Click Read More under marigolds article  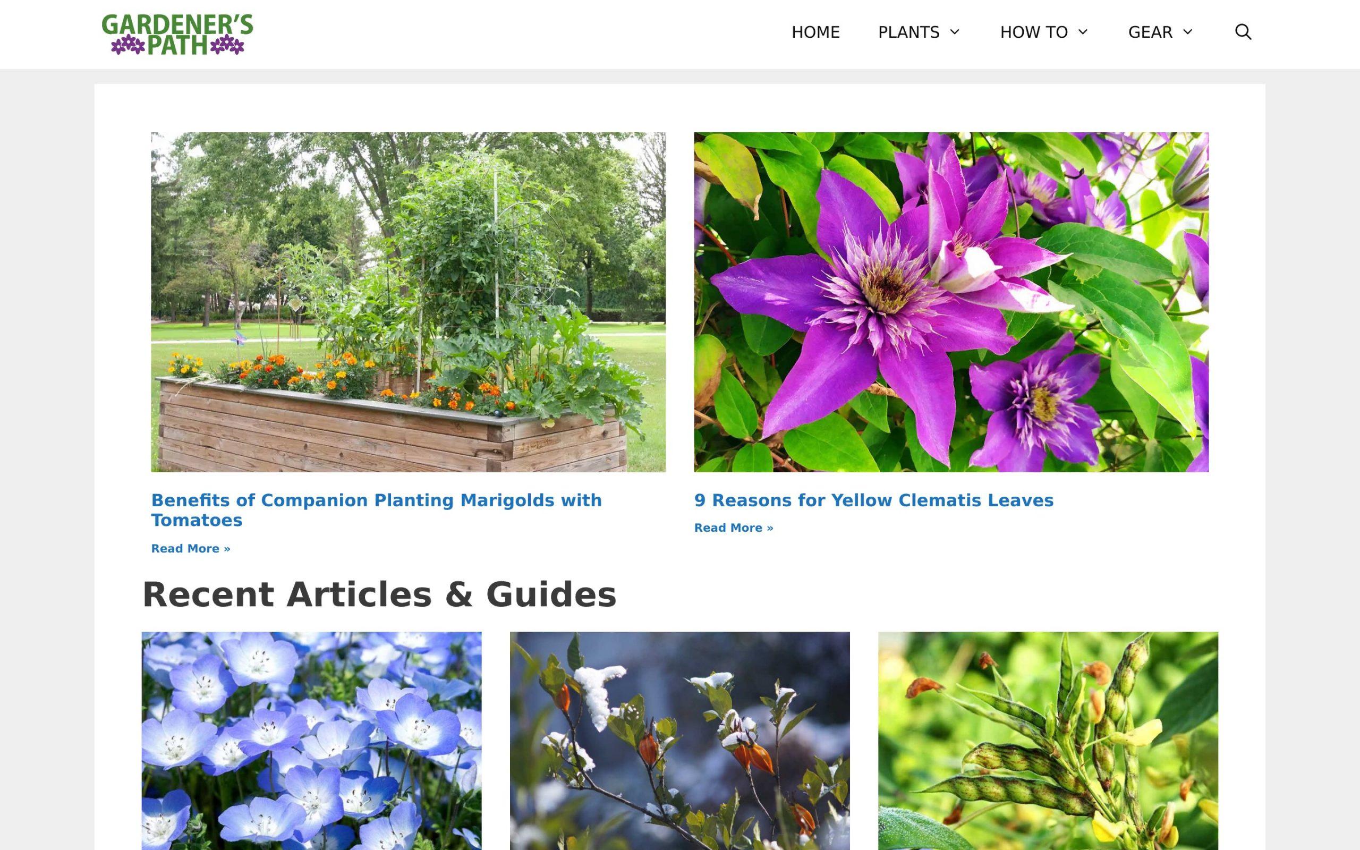(x=191, y=549)
